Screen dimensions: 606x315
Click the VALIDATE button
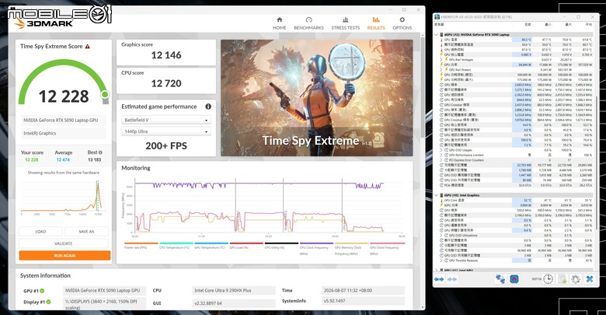(64, 243)
